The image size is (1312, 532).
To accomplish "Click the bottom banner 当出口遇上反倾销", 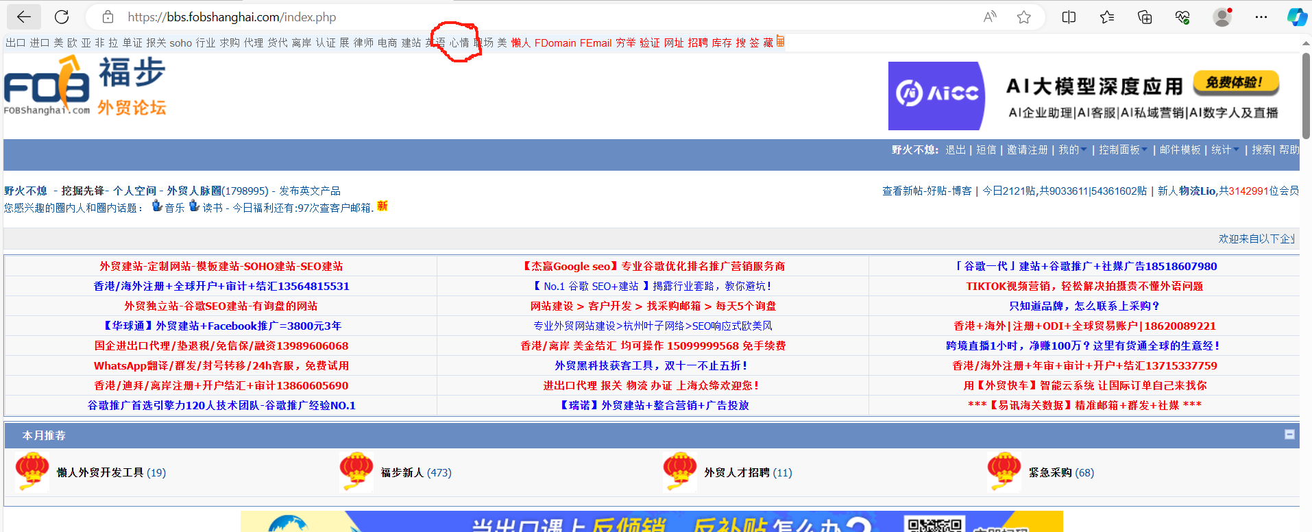I will click(x=652, y=521).
